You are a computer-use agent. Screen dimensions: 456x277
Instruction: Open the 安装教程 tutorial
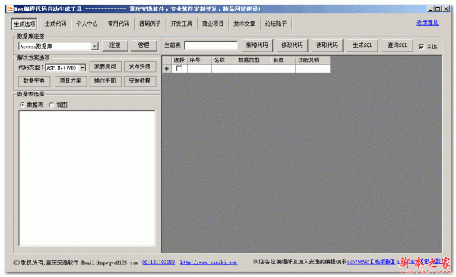140,81
